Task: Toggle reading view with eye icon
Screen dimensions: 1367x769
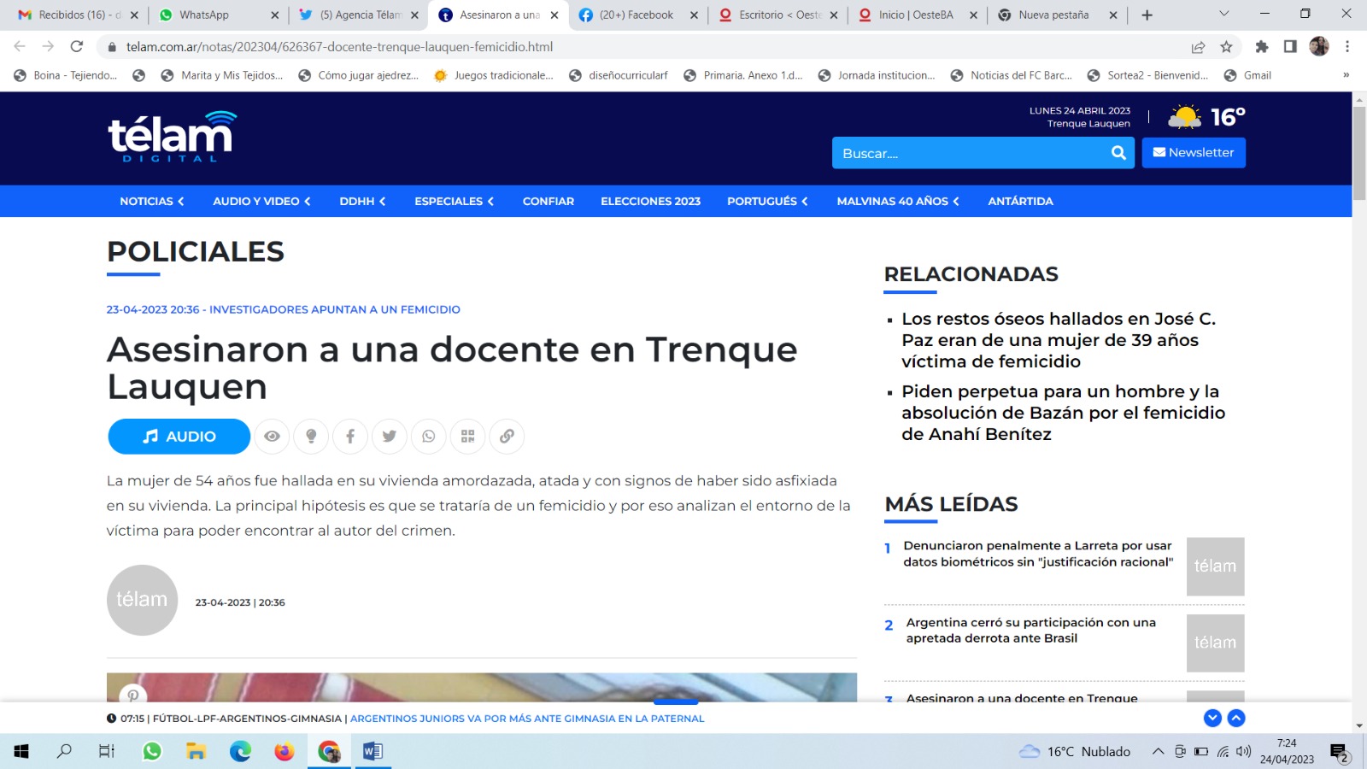Action: [272, 437]
